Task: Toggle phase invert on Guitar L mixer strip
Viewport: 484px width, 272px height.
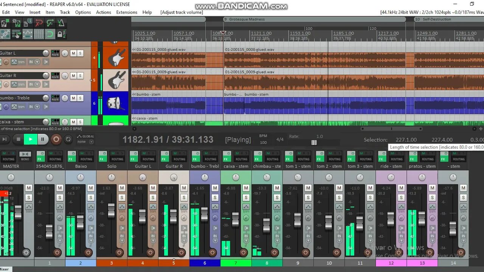Action: pos(153,218)
